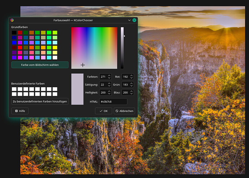Image resolution: width=249 pixels, height=178 pixels.
Task: Increase the Sättigung value with up arrow
Action: click(x=109, y=83)
